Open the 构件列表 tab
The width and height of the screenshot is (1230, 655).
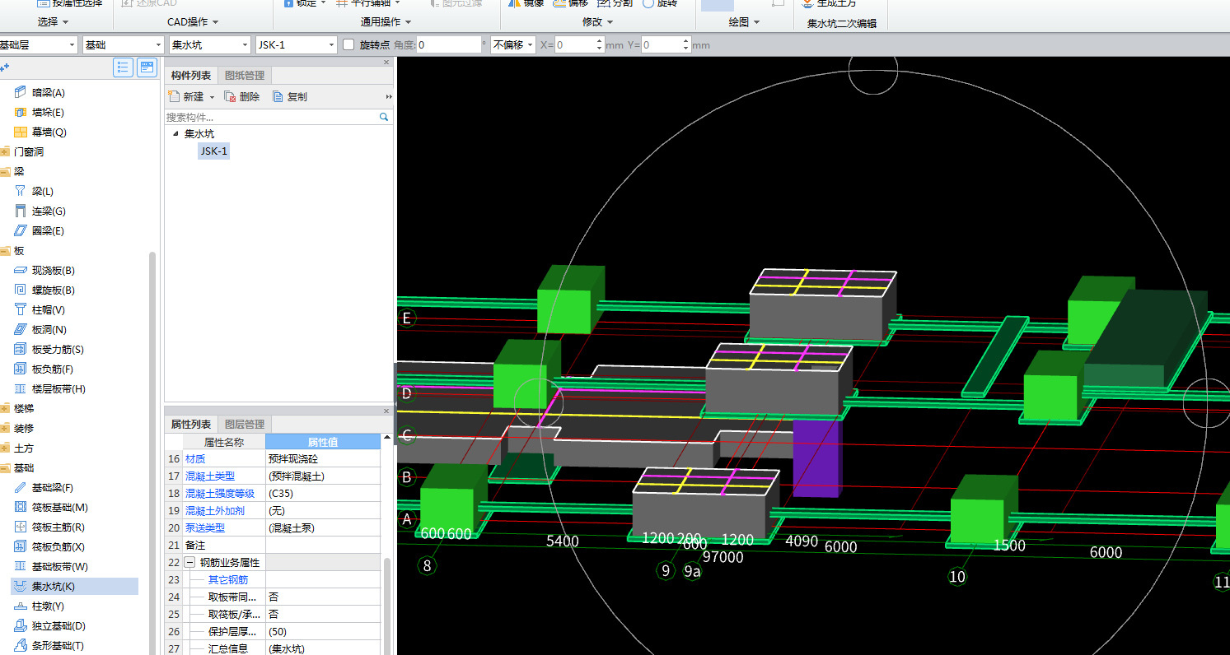coord(191,76)
